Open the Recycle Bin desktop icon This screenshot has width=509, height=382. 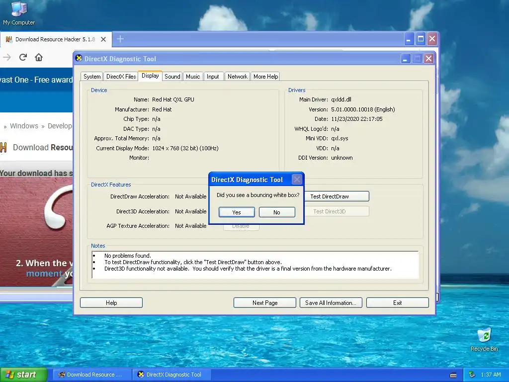pos(484,339)
